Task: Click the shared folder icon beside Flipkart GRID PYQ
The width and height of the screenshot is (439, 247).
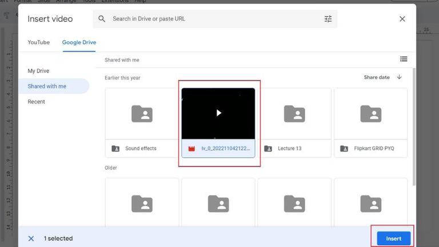Action: pos(344,149)
